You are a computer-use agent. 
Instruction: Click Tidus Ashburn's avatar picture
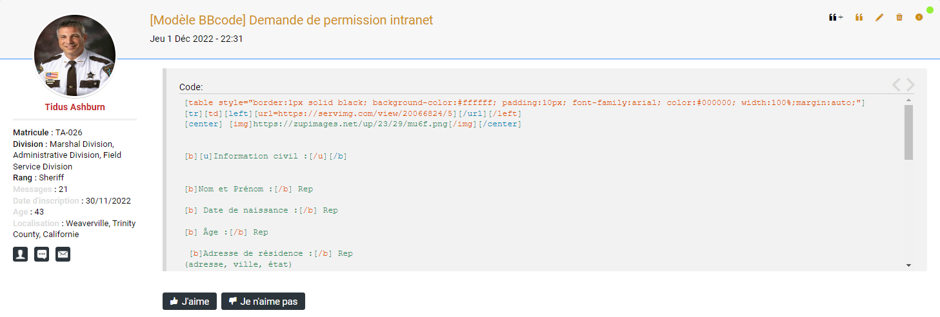click(75, 55)
